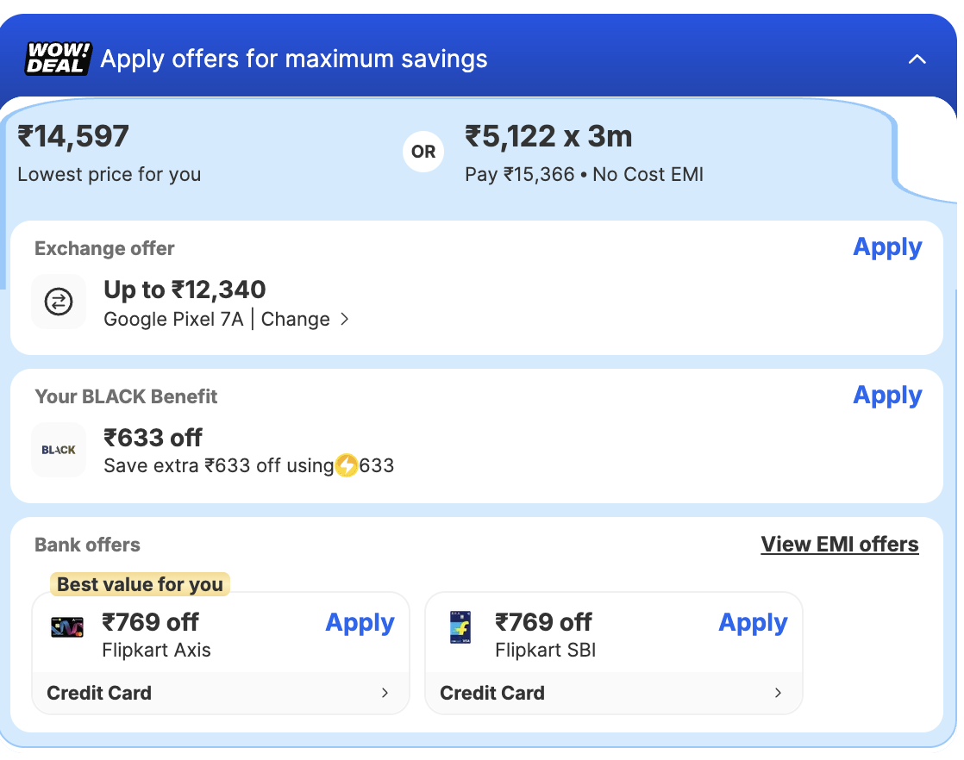Change the Google Pixel 7A exchange device
The width and height of the screenshot is (964, 760).
pos(295,319)
